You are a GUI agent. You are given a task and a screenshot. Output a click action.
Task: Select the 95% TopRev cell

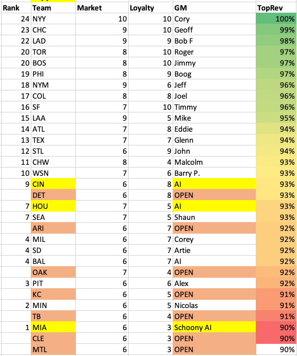click(276, 118)
